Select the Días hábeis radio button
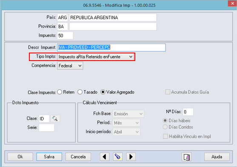This screenshot has height=167, width=237. click(165, 121)
